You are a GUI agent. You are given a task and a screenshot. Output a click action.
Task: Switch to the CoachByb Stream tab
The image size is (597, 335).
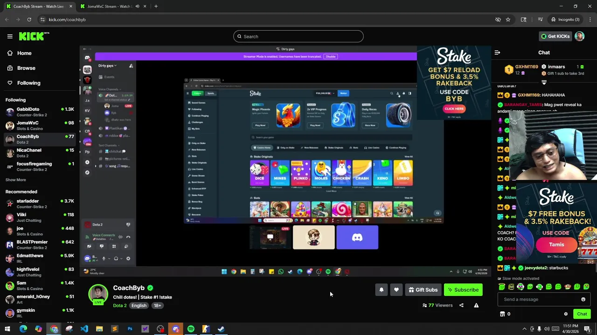38,6
